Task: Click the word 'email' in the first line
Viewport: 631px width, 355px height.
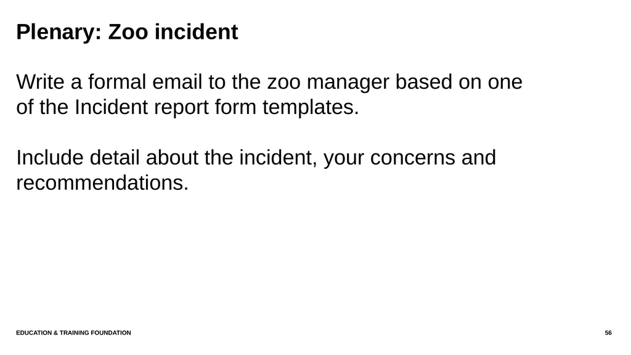Action: tap(177, 82)
